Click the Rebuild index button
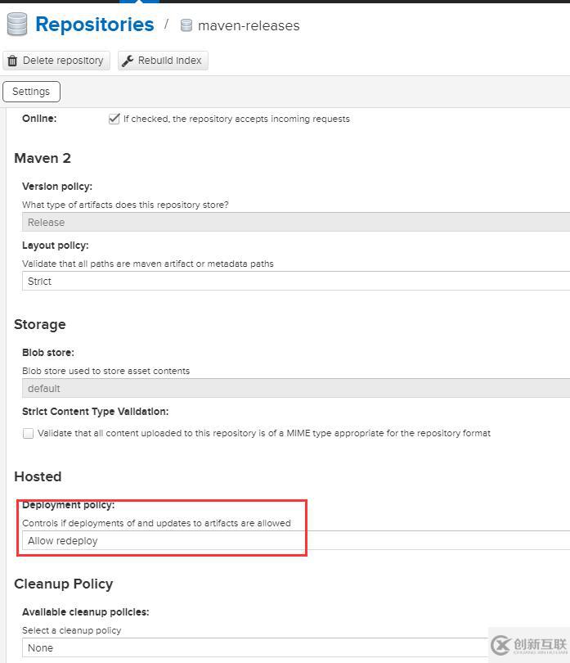This screenshot has height=663, width=570. 163,61
